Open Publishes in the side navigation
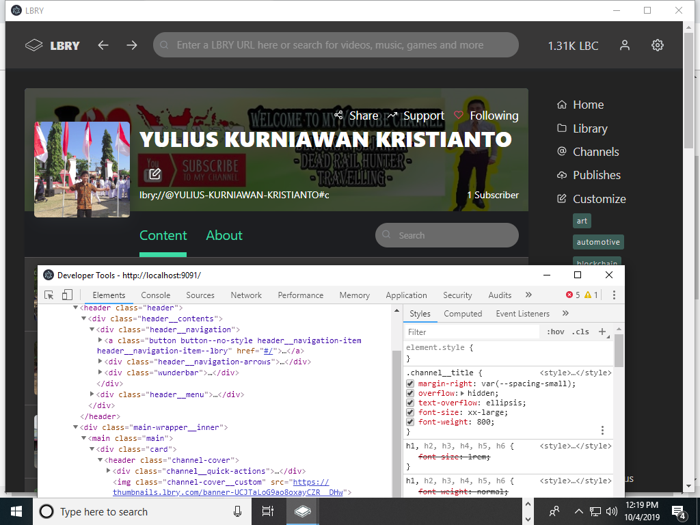This screenshot has height=525, width=700. [x=589, y=175]
